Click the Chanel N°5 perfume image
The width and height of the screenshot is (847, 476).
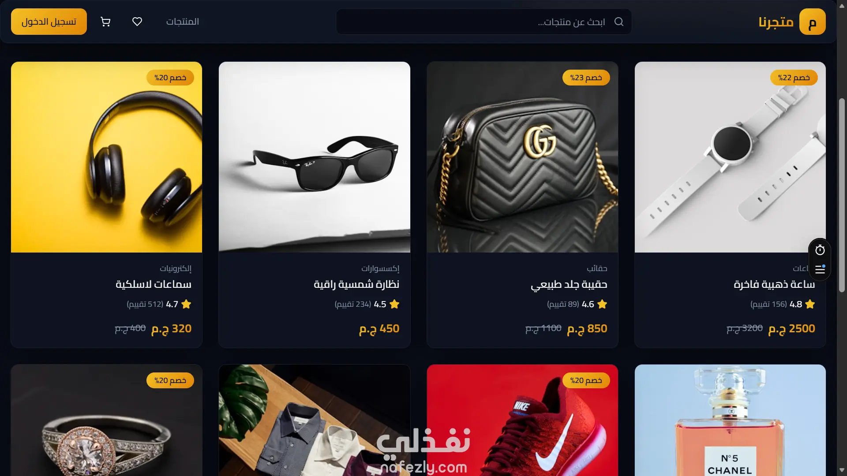pos(730,420)
